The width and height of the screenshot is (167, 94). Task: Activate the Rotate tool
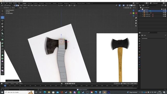pyautogui.click(x=2, y=21)
